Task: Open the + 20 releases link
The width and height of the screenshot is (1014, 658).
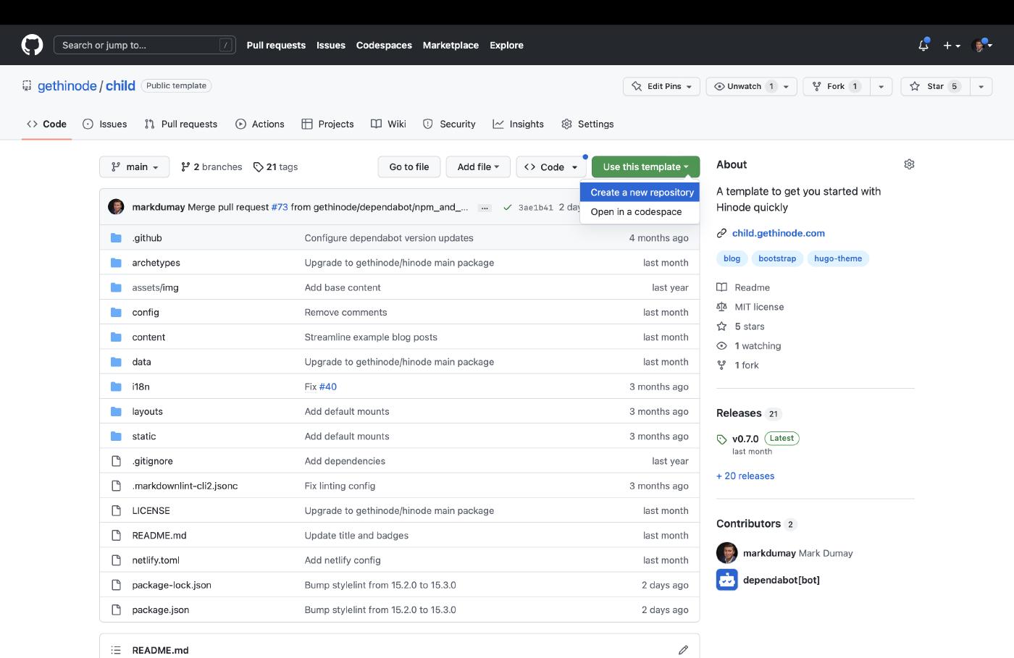Action: (x=745, y=476)
